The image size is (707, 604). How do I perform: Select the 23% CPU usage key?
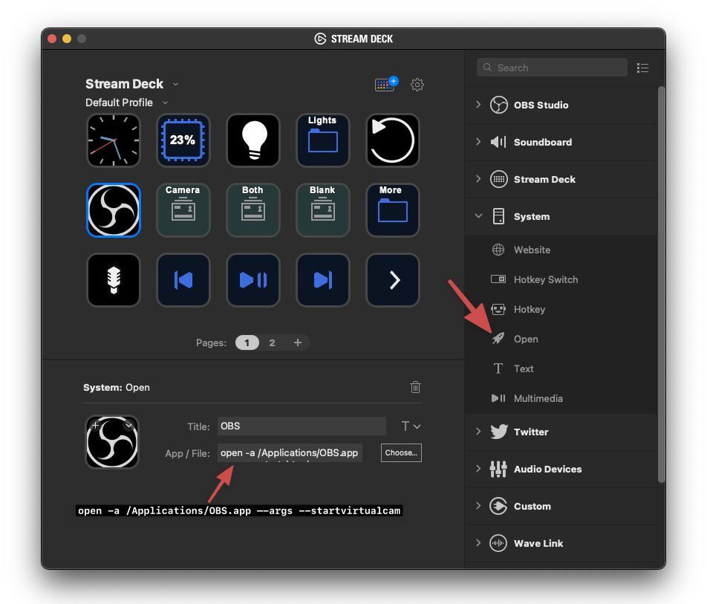click(183, 140)
